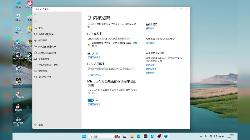Open the 隐私仪表板 privacy dashboard link
Screen dimensions: 250x140
(151, 69)
